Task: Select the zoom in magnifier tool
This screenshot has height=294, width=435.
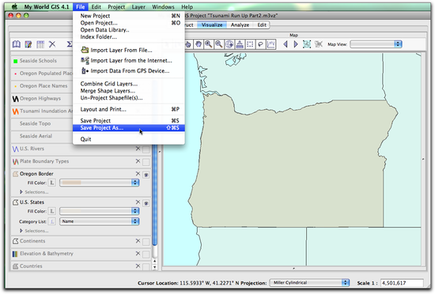Action: [209, 44]
